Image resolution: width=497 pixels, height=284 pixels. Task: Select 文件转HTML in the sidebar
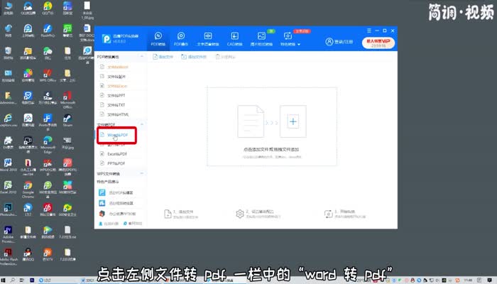tap(116, 114)
